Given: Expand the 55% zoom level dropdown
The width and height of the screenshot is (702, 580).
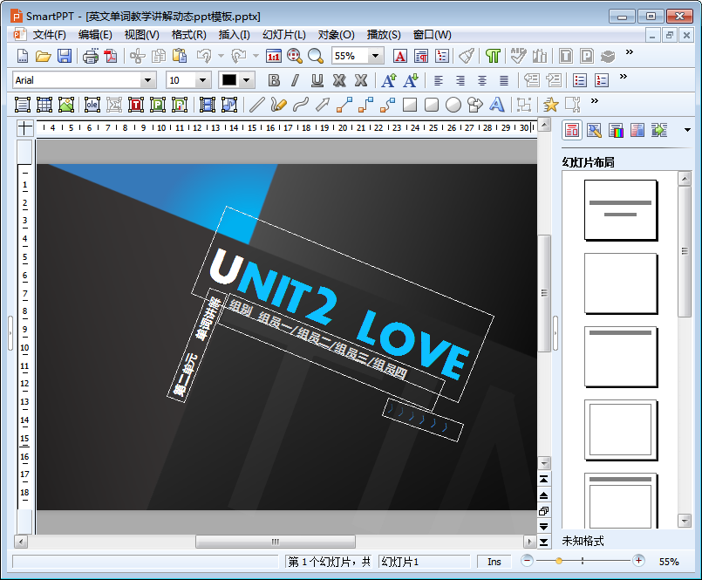Looking at the screenshot, I should tap(376, 56).
